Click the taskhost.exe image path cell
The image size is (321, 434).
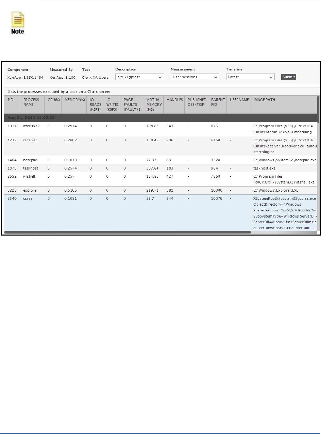click(x=264, y=168)
